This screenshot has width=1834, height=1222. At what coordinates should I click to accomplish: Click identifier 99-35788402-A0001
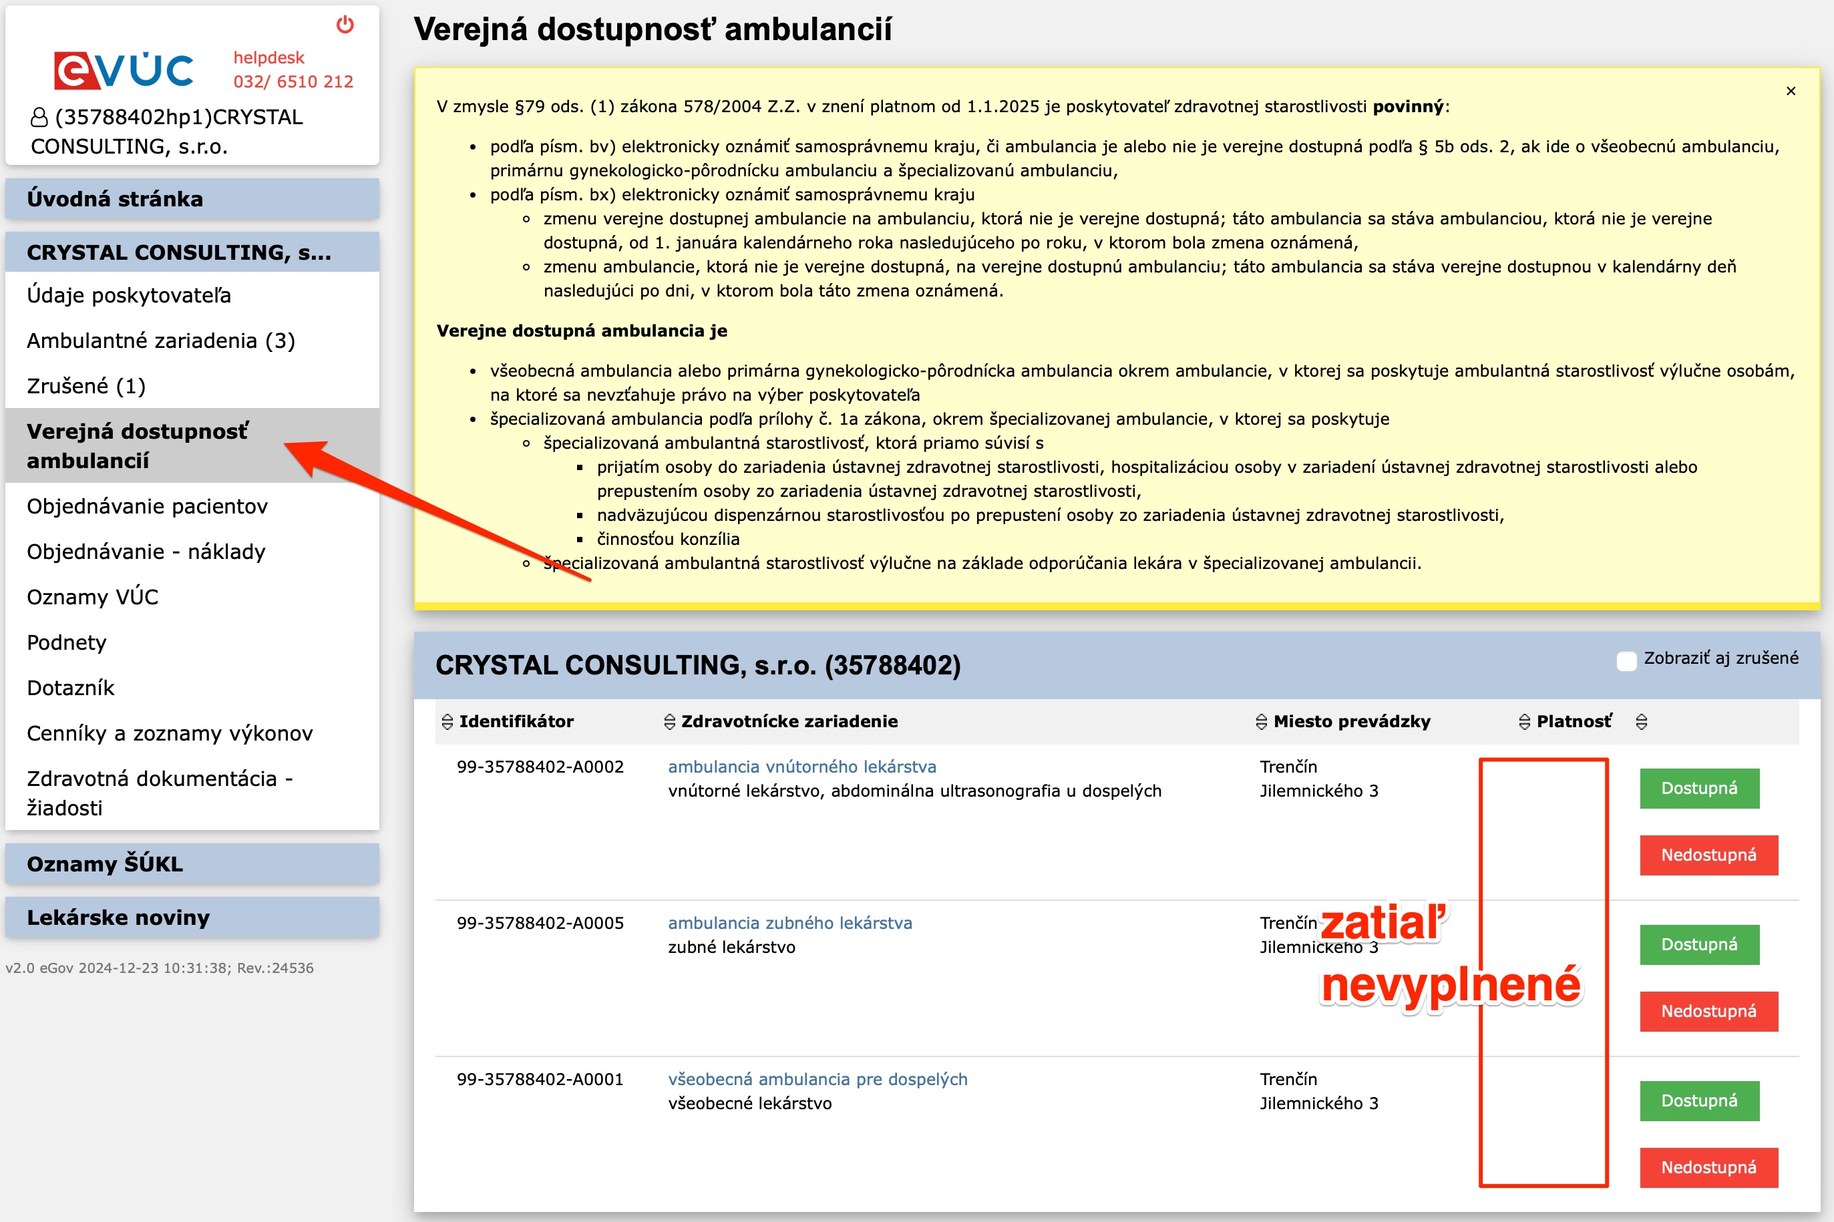[x=540, y=1079]
